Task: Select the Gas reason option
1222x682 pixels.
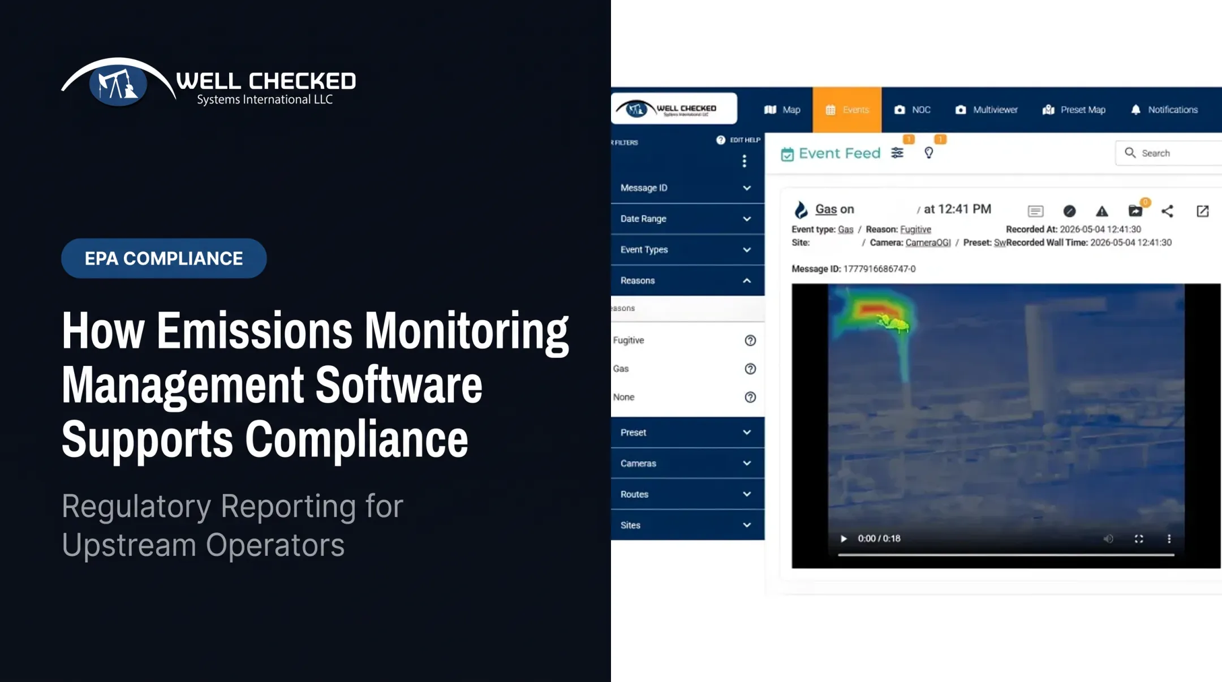Action: (621, 369)
